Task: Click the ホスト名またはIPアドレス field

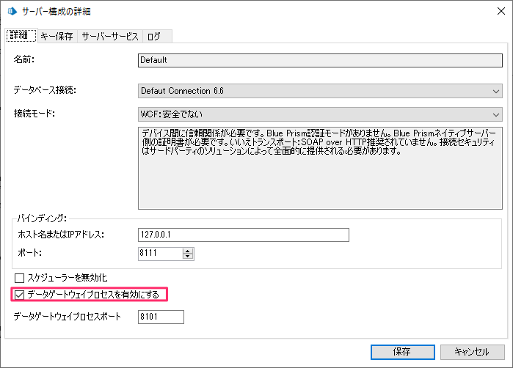Action: pos(244,235)
